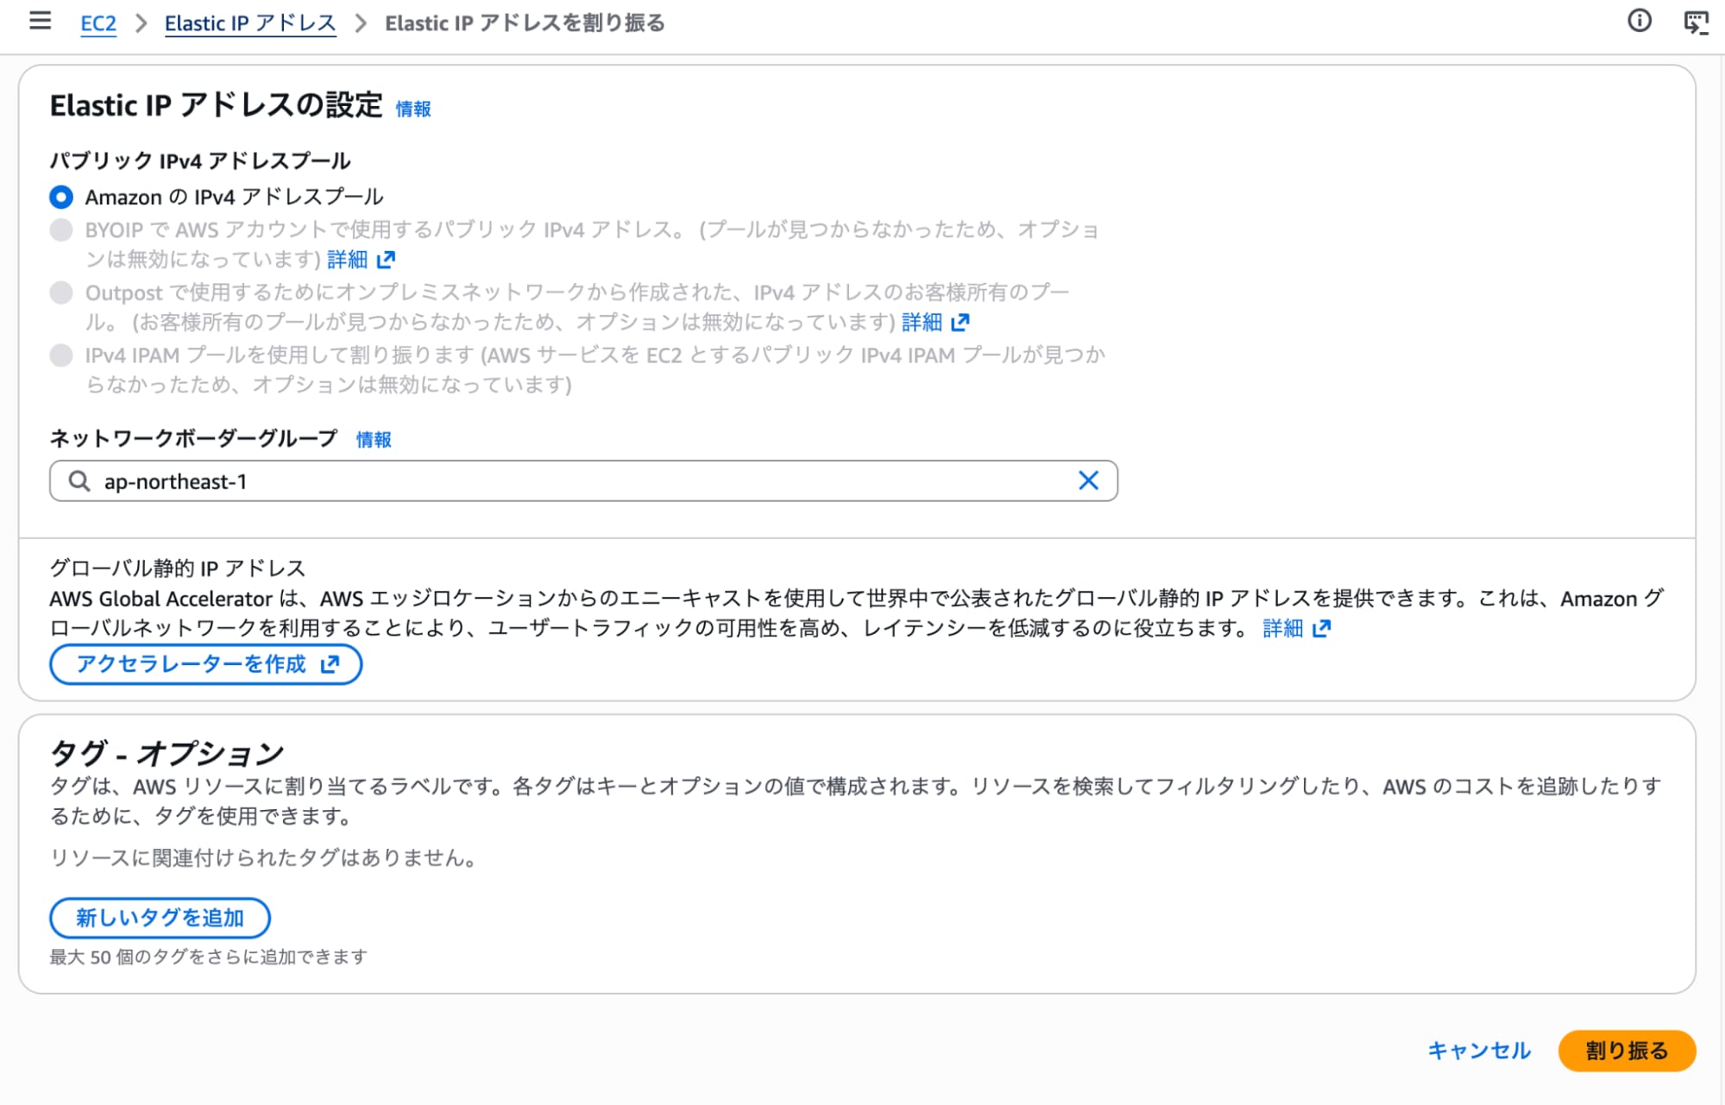Click external link icon next to BYOIP 詳細
This screenshot has width=1725, height=1105.
click(387, 259)
